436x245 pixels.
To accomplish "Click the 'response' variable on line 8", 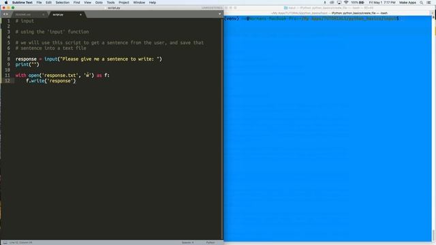I will [x=26, y=59].
